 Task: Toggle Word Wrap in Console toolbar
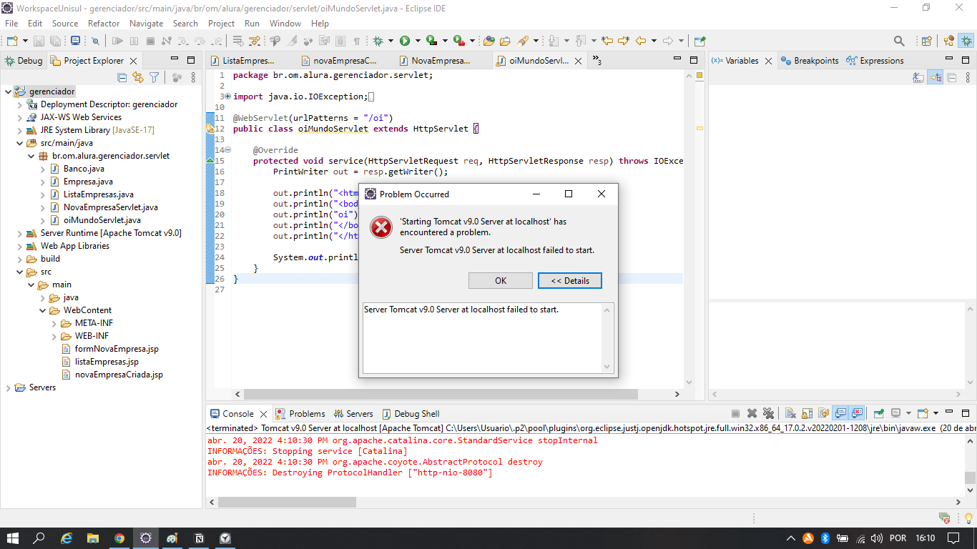(823, 413)
